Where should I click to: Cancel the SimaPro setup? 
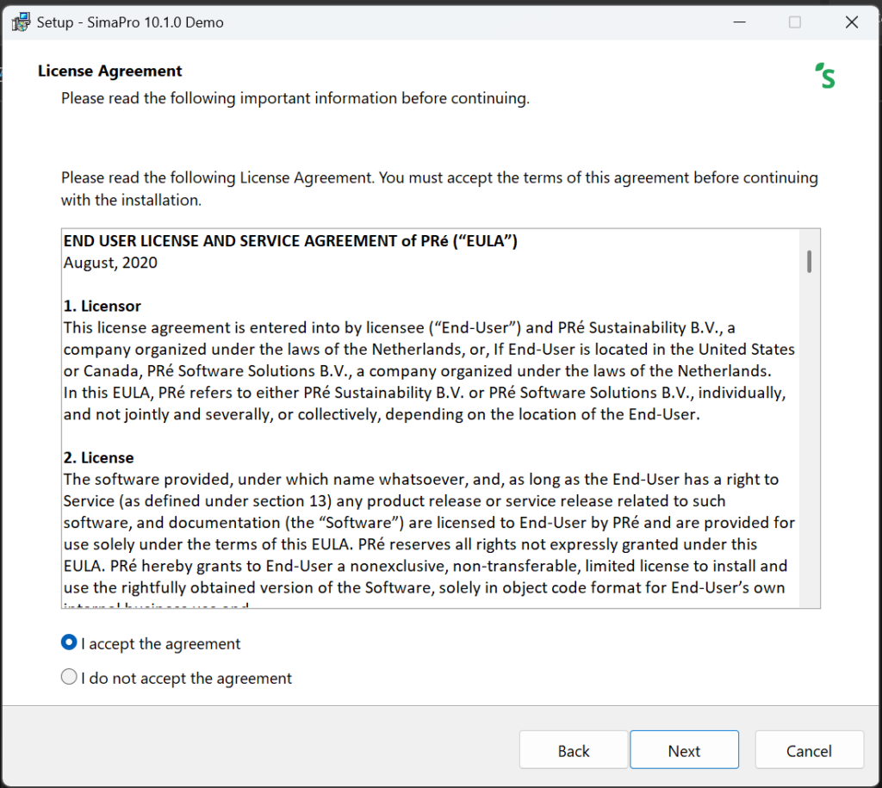click(809, 750)
